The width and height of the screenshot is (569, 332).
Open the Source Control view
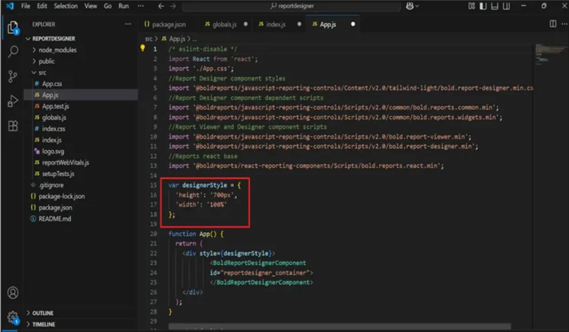point(13,77)
